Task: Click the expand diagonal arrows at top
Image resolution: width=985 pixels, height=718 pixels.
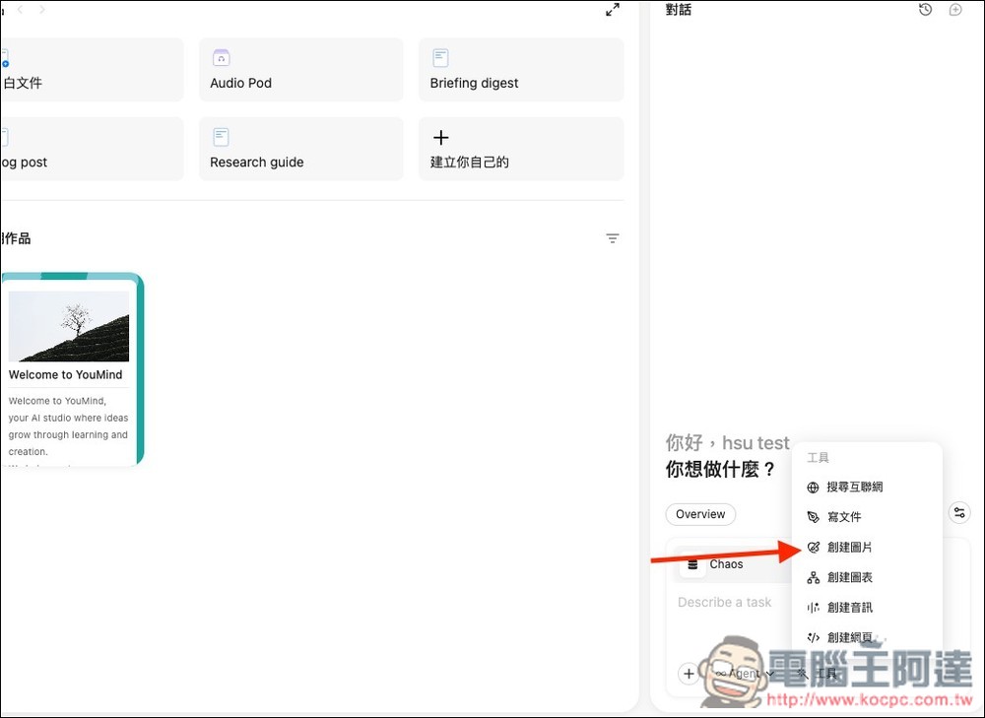Action: point(613,10)
